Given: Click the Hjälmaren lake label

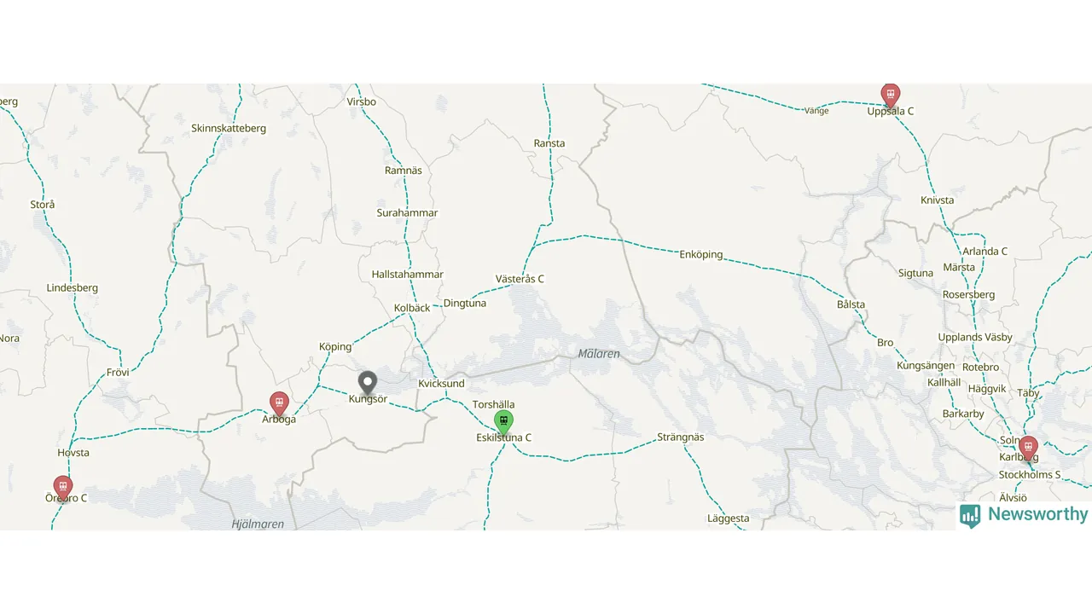Looking at the screenshot, I should point(258,524).
